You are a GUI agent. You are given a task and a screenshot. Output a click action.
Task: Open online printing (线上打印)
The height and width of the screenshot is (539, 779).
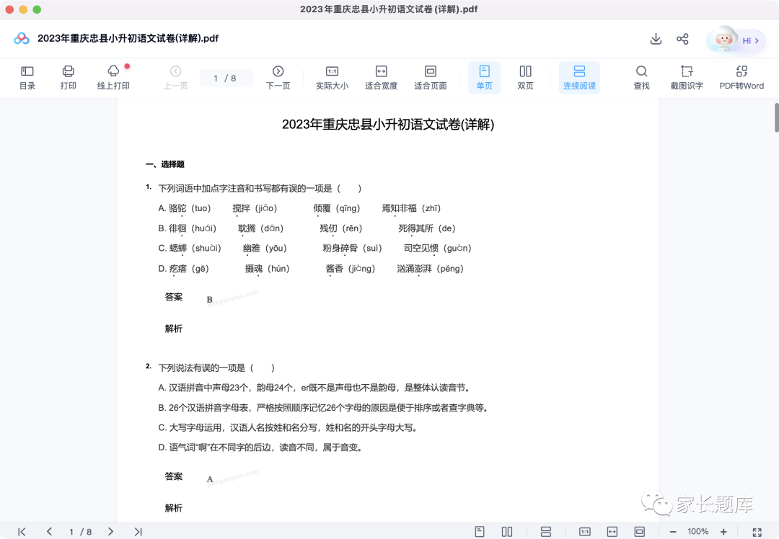(x=113, y=78)
